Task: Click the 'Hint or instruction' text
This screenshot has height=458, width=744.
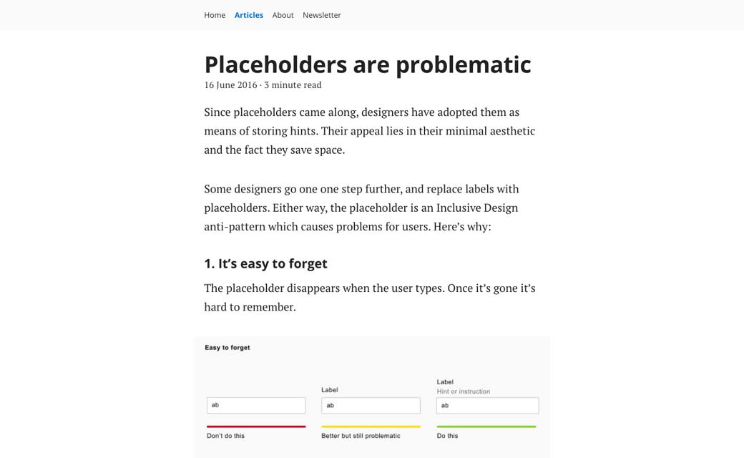Action: tap(464, 391)
